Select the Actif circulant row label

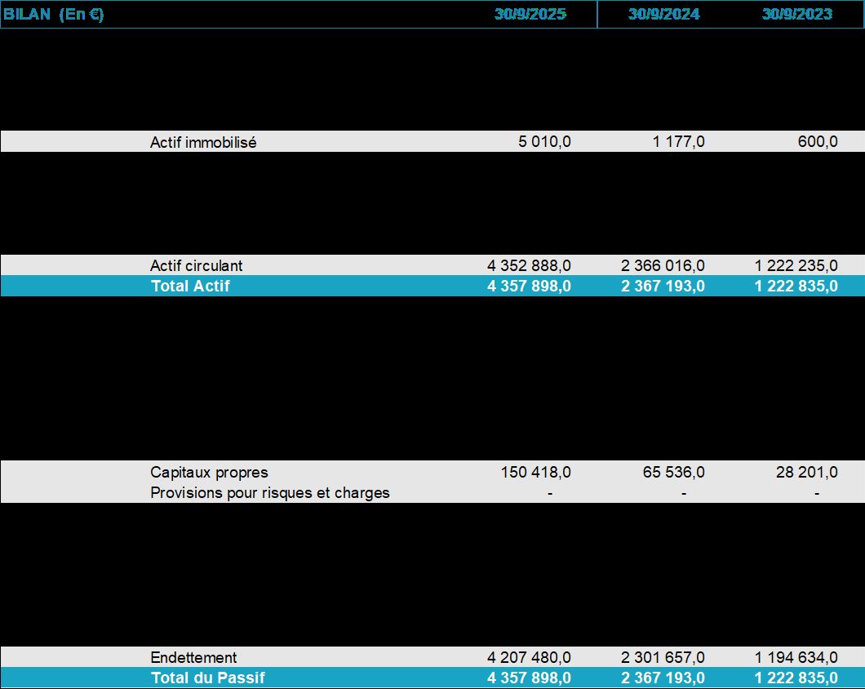click(196, 265)
